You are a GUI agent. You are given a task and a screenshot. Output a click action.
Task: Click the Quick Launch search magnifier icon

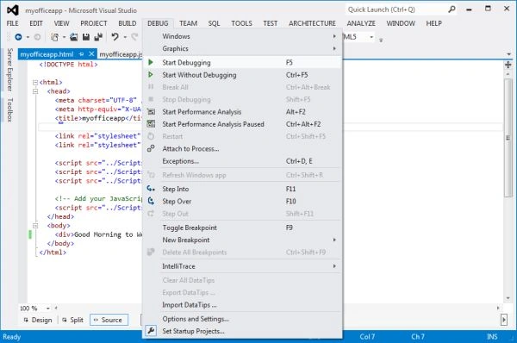point(452,9)
